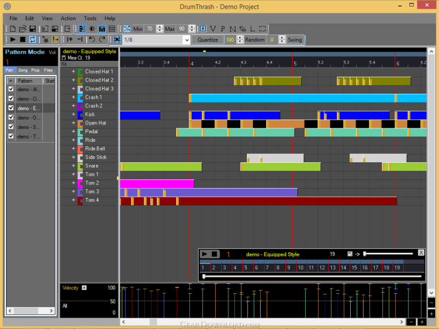Click the crosshair box tool icon
This screenshot has width=439, height=329.
click(203, 29)
